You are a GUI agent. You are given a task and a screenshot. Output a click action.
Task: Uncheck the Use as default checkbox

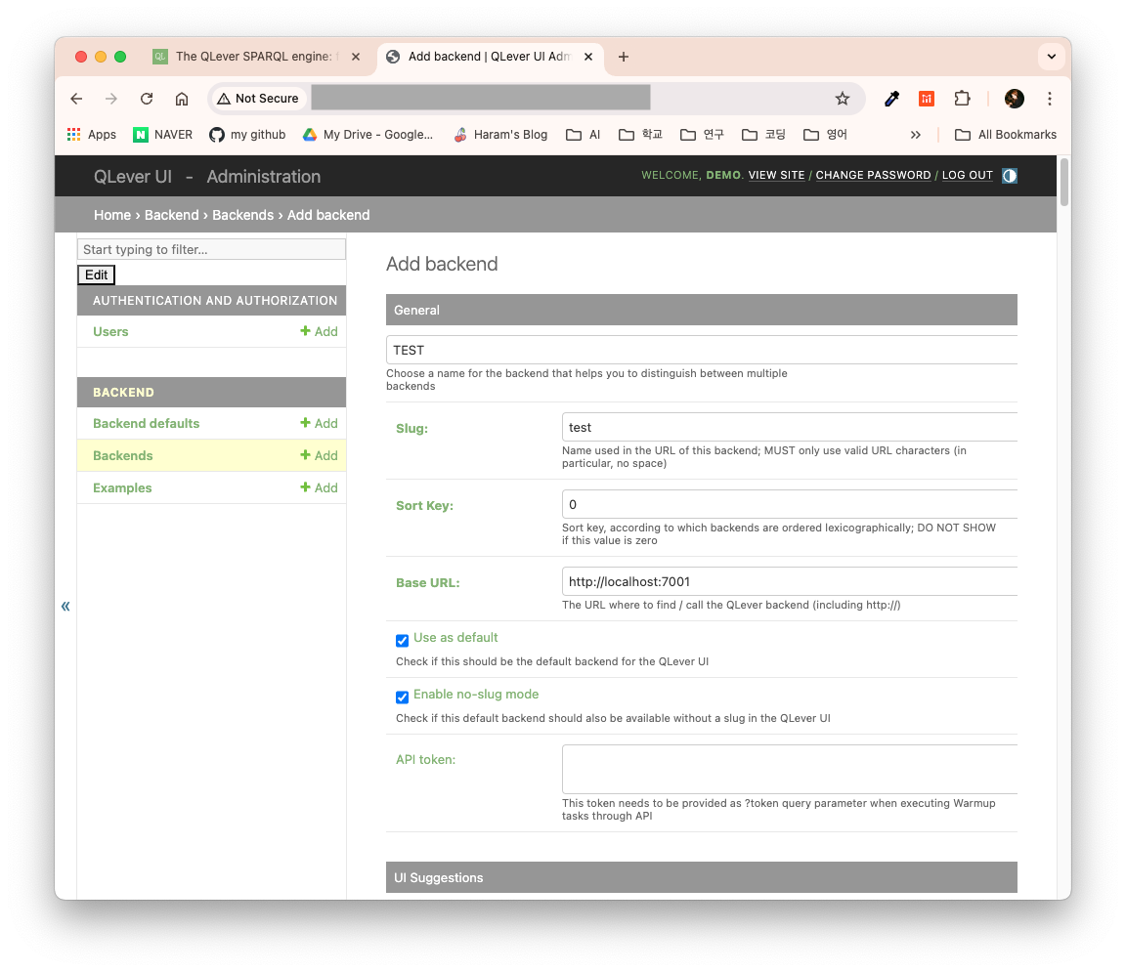pos(402,641)
